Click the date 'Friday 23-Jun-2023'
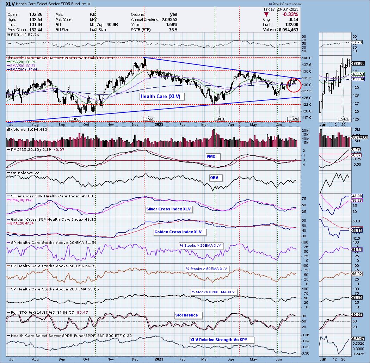Image resolution: width=370 pixels, height=363 pixels. [x=281, y=9]
